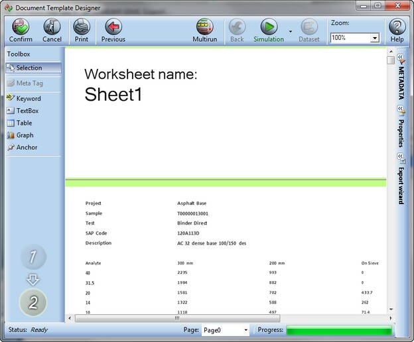
Task: Click the cell value '262'
Action: [x=365, y=302]
